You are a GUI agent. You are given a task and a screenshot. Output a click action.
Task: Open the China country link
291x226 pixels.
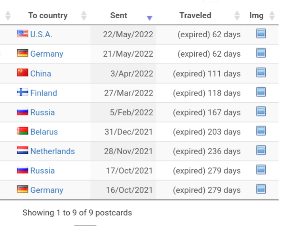[41, 74]
